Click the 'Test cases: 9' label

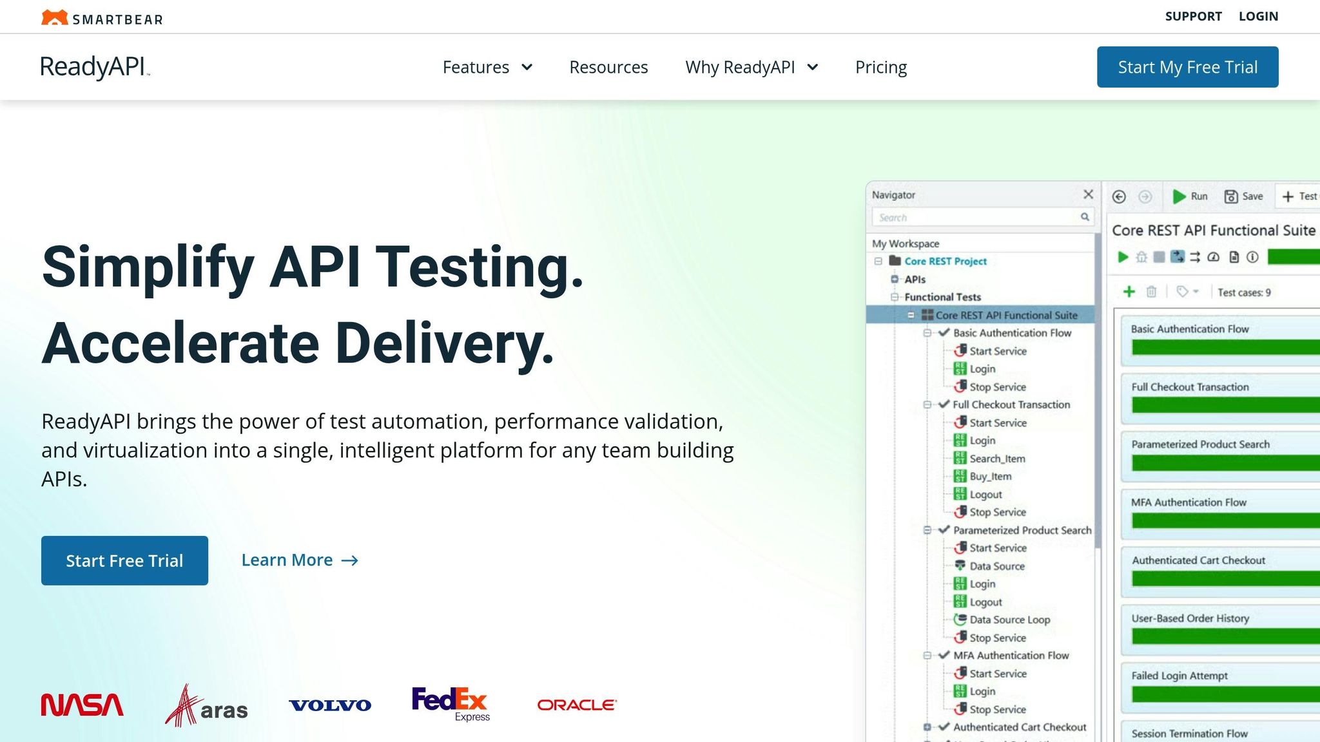1244,292
